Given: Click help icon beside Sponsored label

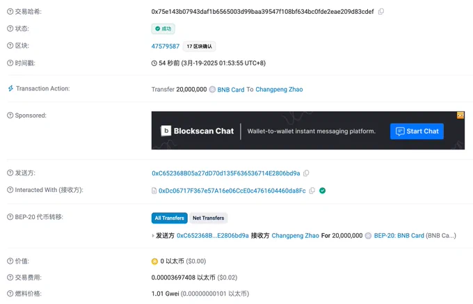Looking at the screenshot, I should 10,115.
